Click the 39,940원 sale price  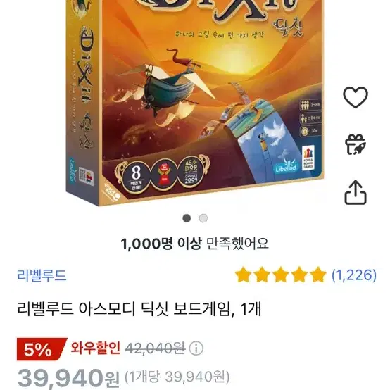tap(68, 379)
